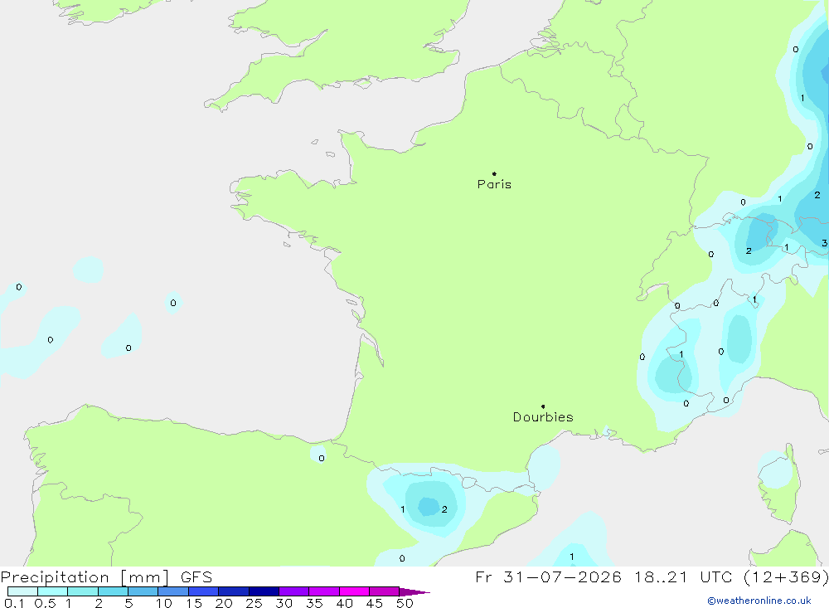Pick the 10–15 mm legend swatch

(173, 591)
